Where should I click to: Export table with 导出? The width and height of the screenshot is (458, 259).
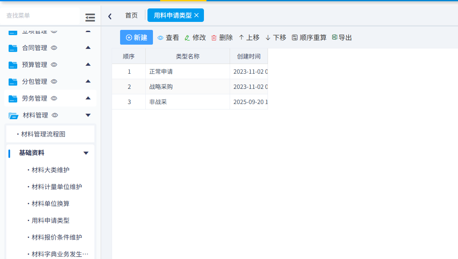(342, 37)
